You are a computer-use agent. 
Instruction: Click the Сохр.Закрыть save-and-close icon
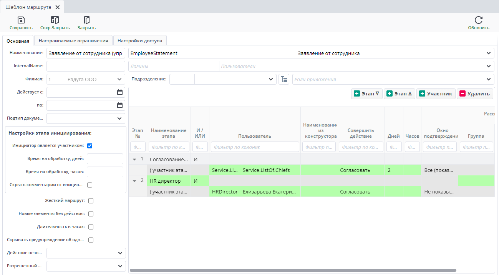[55, 20]
